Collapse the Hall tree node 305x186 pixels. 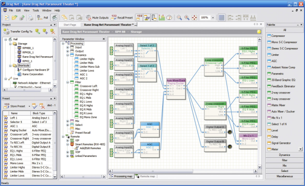(x=6, y=39)
